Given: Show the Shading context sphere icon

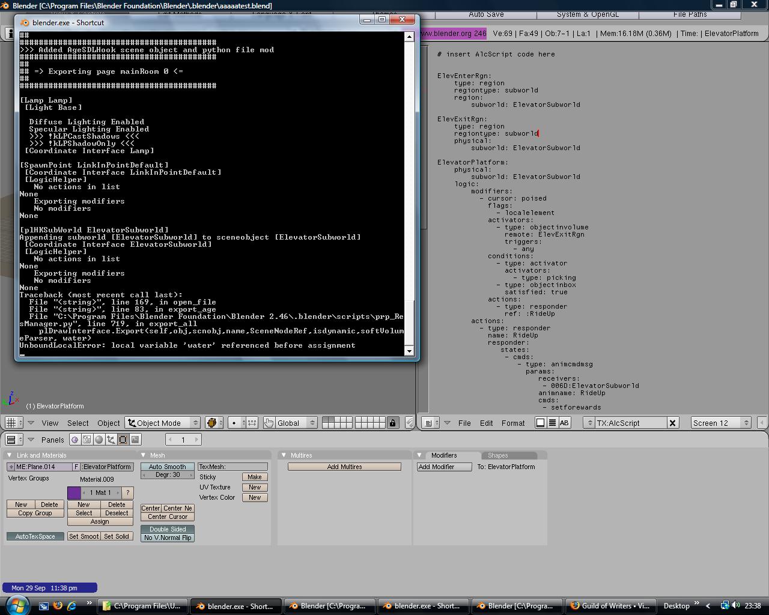Looking at the screenshot, I should (x=99, y=440).
